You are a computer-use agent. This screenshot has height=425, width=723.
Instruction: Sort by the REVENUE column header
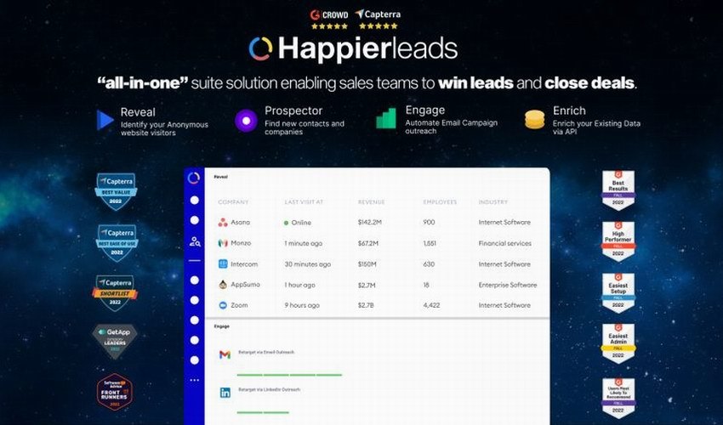click(371, 202)
